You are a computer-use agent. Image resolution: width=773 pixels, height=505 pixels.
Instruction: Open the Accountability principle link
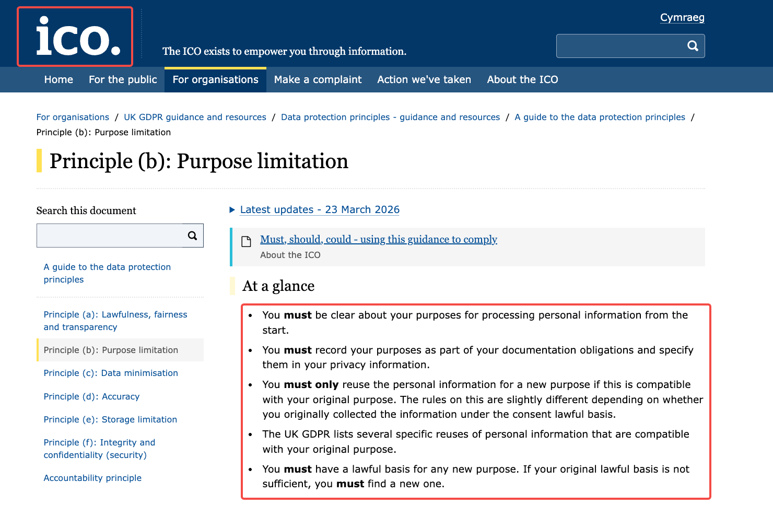pyautogui.click(x=92, y=478)
